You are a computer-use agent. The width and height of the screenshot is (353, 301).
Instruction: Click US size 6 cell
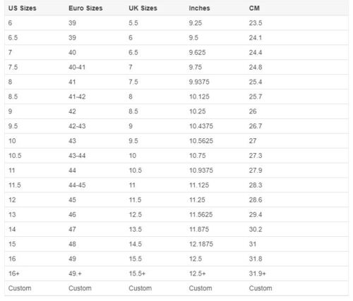[10, 23]
